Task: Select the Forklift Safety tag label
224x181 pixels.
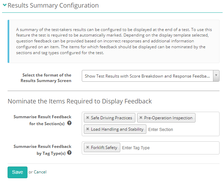Action: [x=104, y=148]
